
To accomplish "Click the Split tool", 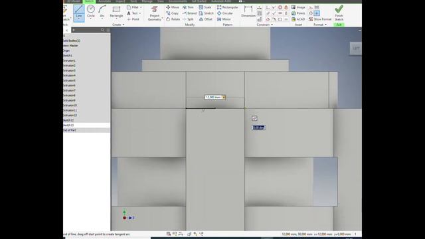I will click(188, 19).
